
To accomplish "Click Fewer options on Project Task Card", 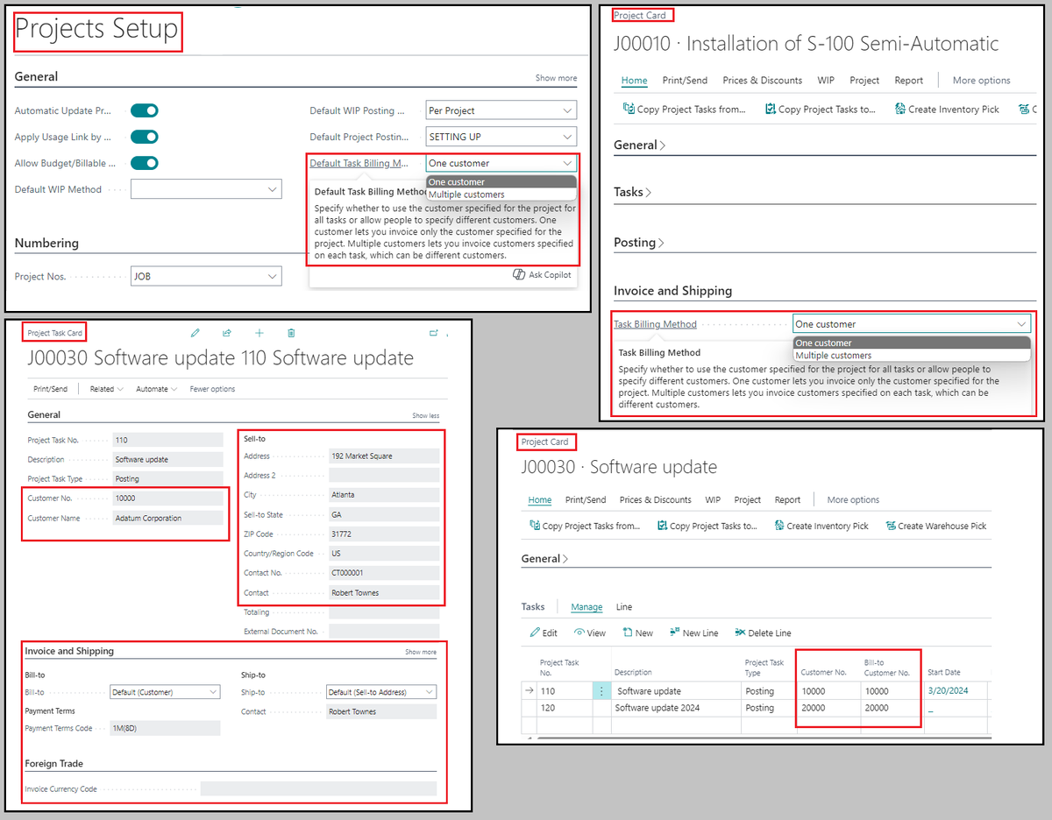I will 212,389.
